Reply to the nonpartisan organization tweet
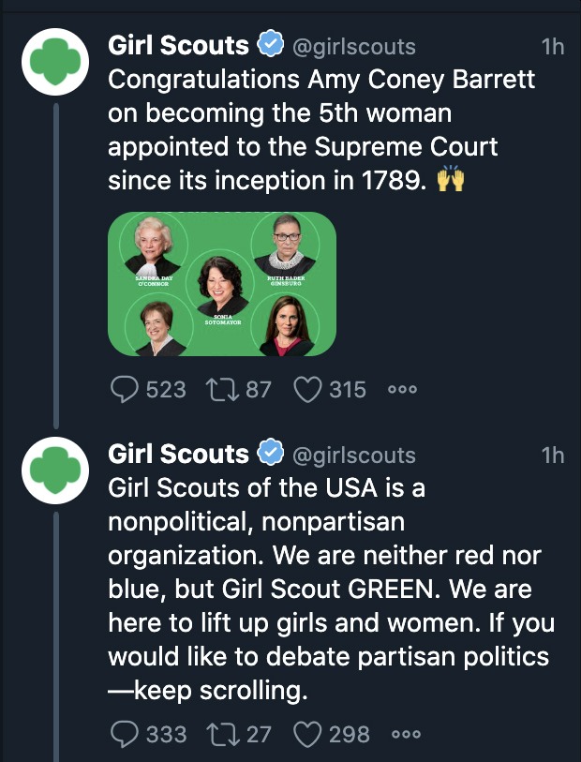Screen dimensions: 581x762 [x=125, y=734]
